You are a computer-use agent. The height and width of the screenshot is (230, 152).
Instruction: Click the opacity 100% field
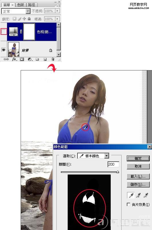point(50,11)
